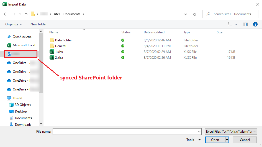The width and height of the screenshot is (262, 147).
Task: Click sync status checkmark for General
Action: (123, 46)
